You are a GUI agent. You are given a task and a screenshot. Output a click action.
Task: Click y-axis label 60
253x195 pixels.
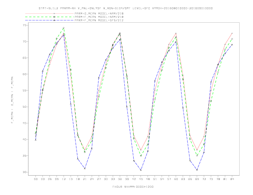tap(24, 74)
